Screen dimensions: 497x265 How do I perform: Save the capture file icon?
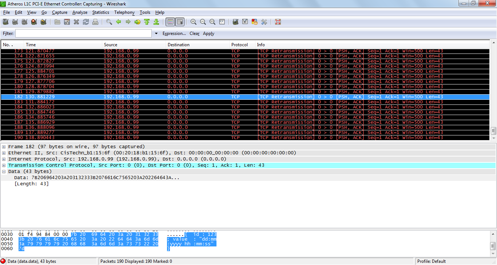click(67, 22)
